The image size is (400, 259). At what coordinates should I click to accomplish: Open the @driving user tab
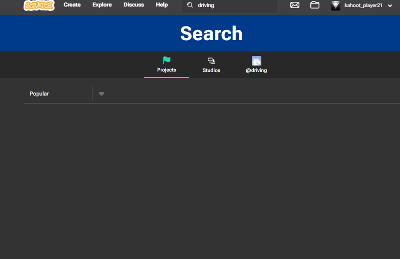pos(256,65)
